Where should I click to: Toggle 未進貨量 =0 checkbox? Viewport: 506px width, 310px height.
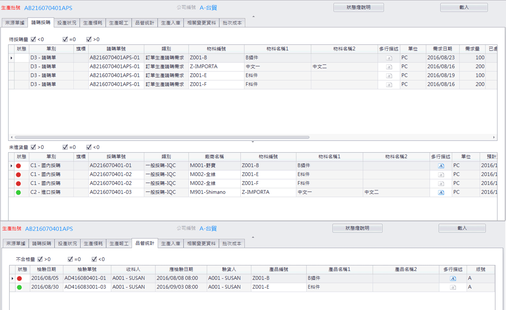(x=65, y=147)
